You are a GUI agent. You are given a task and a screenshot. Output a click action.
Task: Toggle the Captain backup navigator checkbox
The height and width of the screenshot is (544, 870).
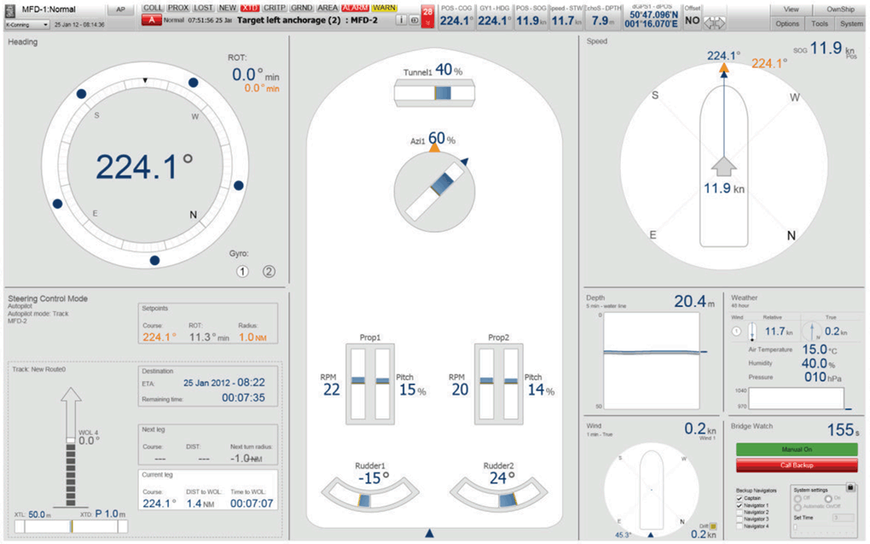(x=739, y=498)
